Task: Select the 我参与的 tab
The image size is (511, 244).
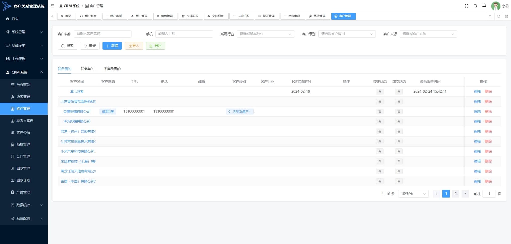Action: 87,69
